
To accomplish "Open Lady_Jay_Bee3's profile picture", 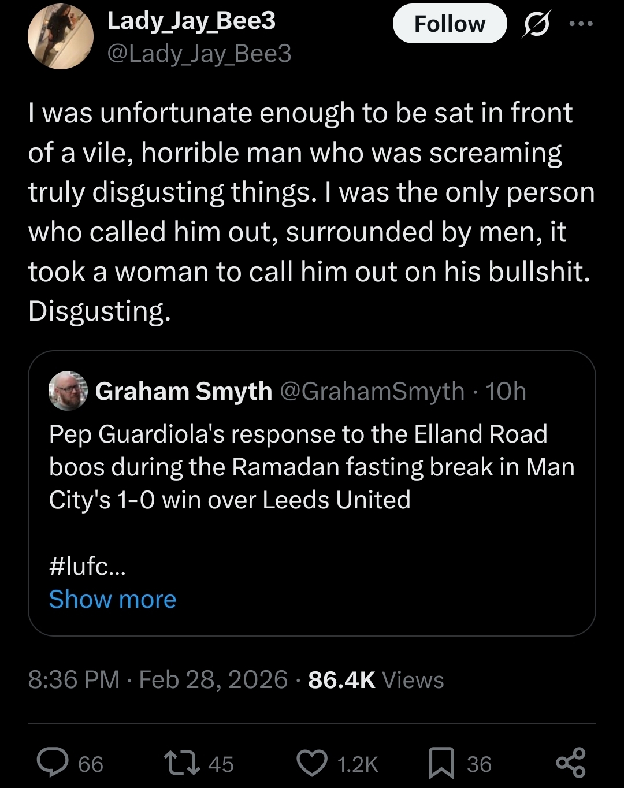I will click(61, 36).
